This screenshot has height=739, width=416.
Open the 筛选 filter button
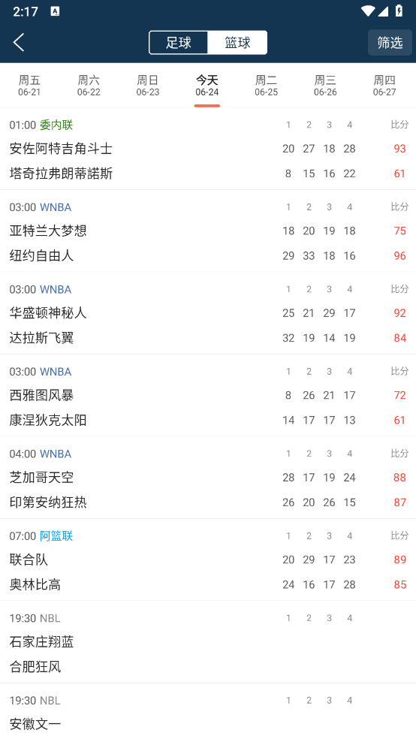390,43
